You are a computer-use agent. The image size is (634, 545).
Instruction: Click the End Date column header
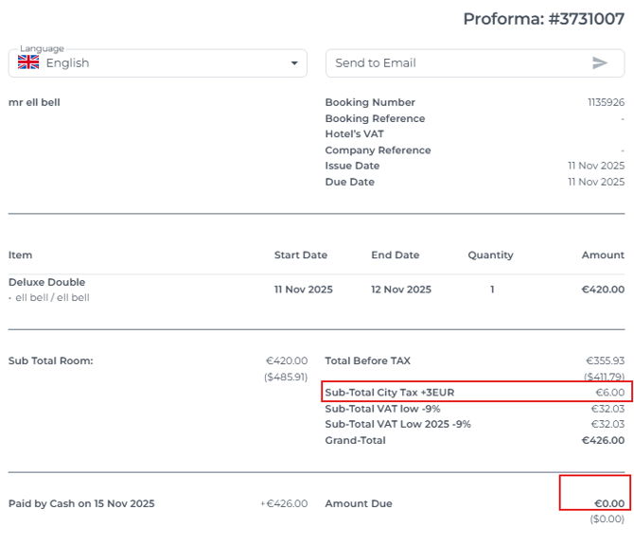click(395, 255)
